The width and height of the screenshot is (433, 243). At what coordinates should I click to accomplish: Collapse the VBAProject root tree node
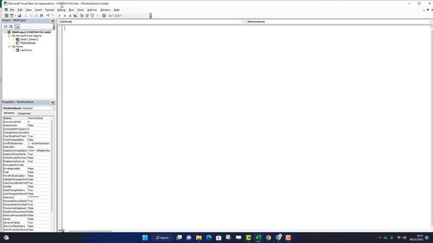5,32
